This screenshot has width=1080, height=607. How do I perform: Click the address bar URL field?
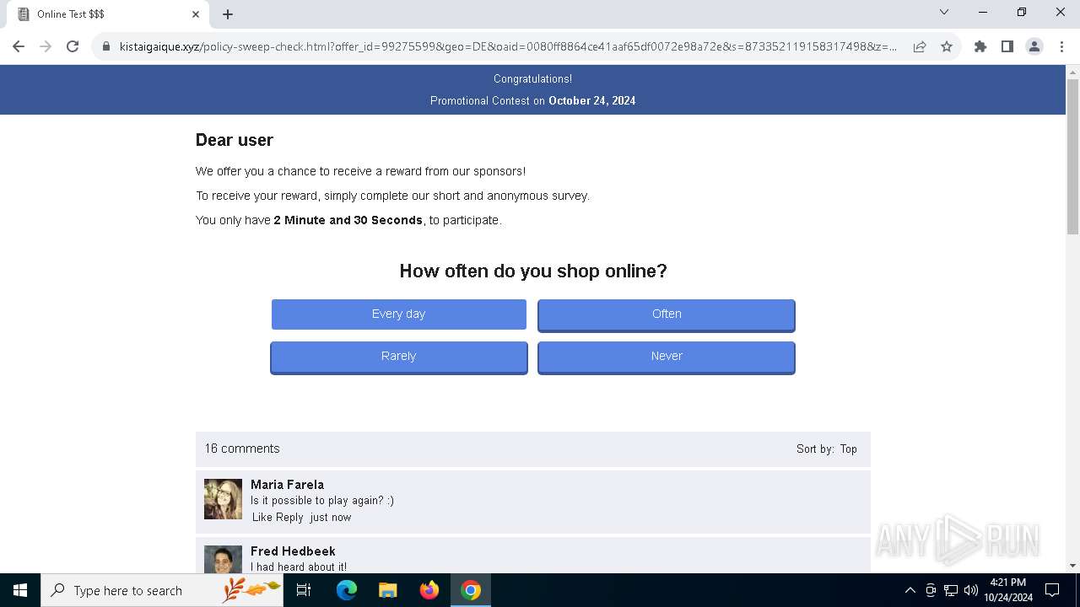click(x=507, y=46)
